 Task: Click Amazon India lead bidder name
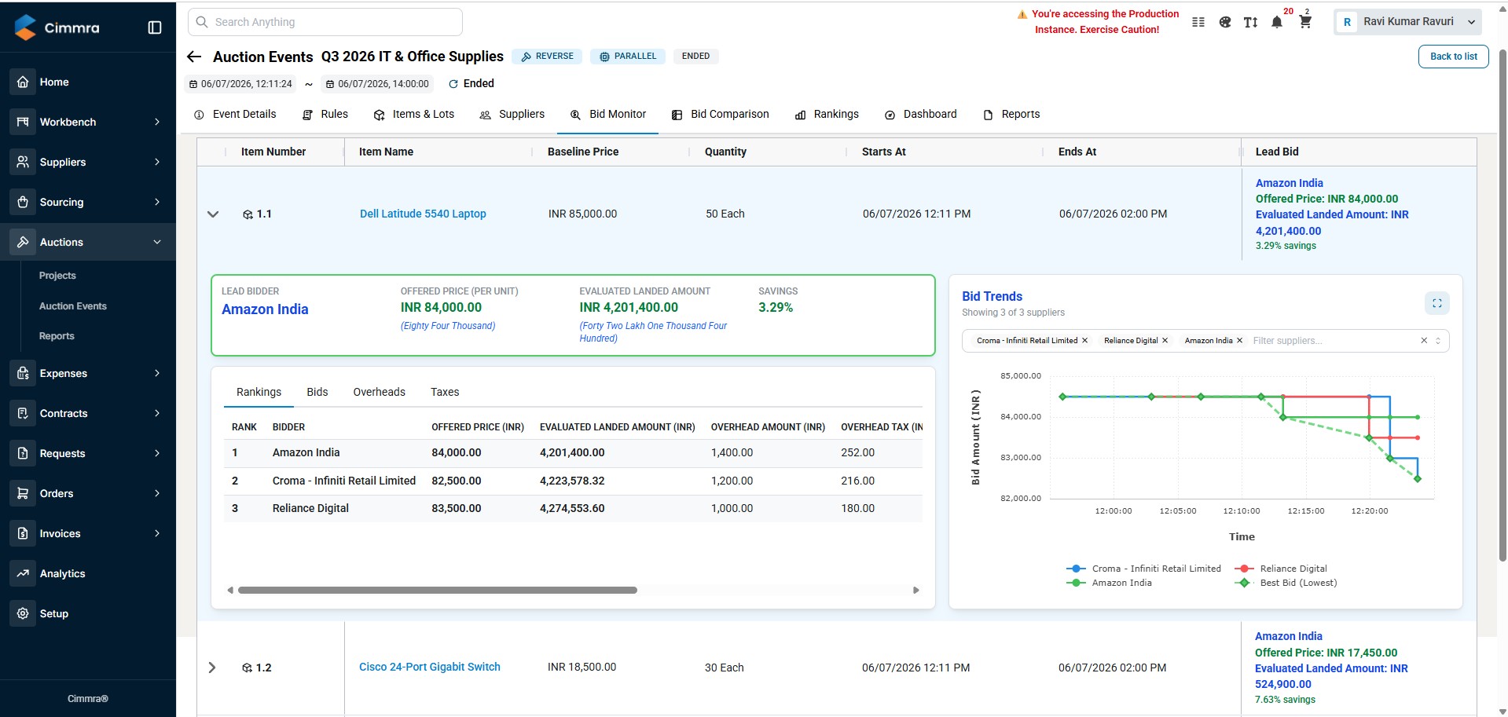tap(265, 309)
